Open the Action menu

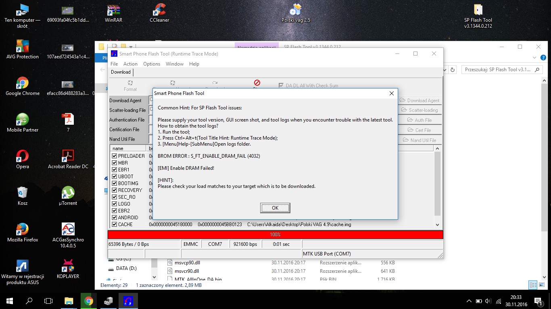pos(130,64)
